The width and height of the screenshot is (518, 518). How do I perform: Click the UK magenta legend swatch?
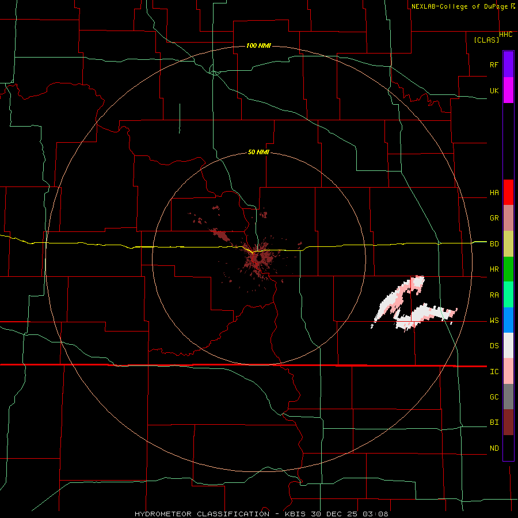(508, 90)
